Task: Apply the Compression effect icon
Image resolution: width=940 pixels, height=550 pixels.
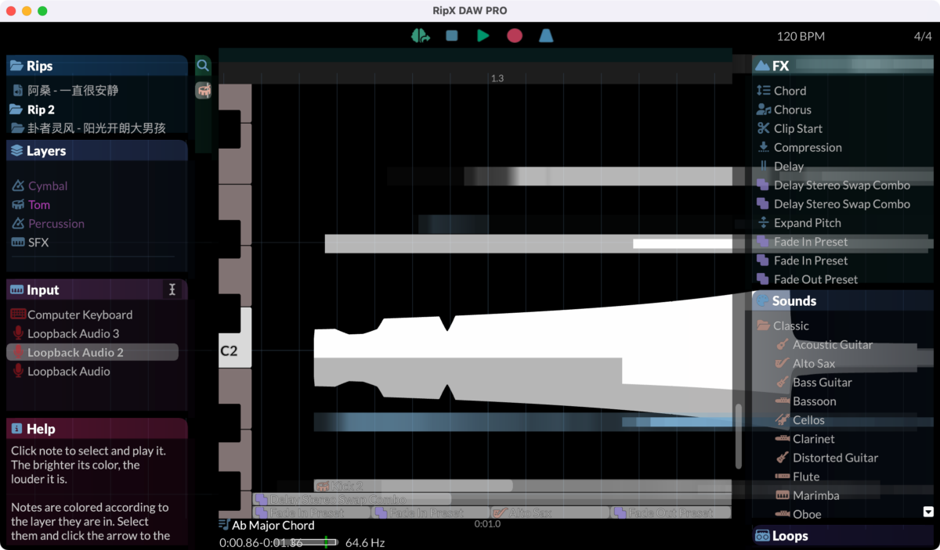Action: [764, 147]
